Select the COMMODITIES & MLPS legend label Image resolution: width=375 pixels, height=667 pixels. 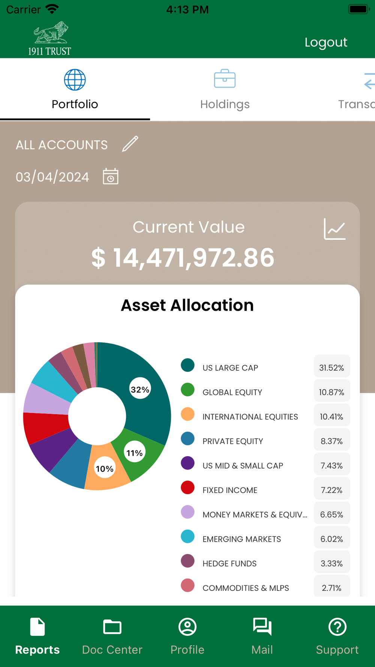(246, 588)
